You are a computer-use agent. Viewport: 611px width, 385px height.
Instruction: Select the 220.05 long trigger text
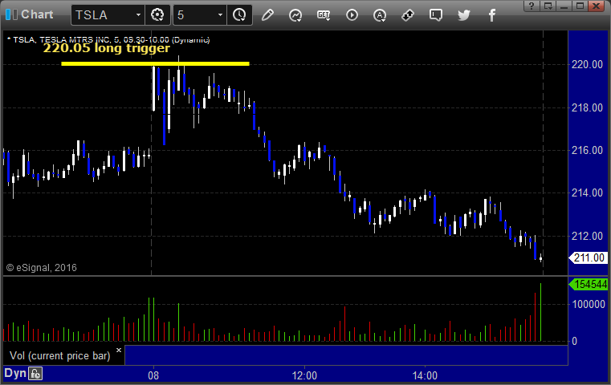point(106,48)
